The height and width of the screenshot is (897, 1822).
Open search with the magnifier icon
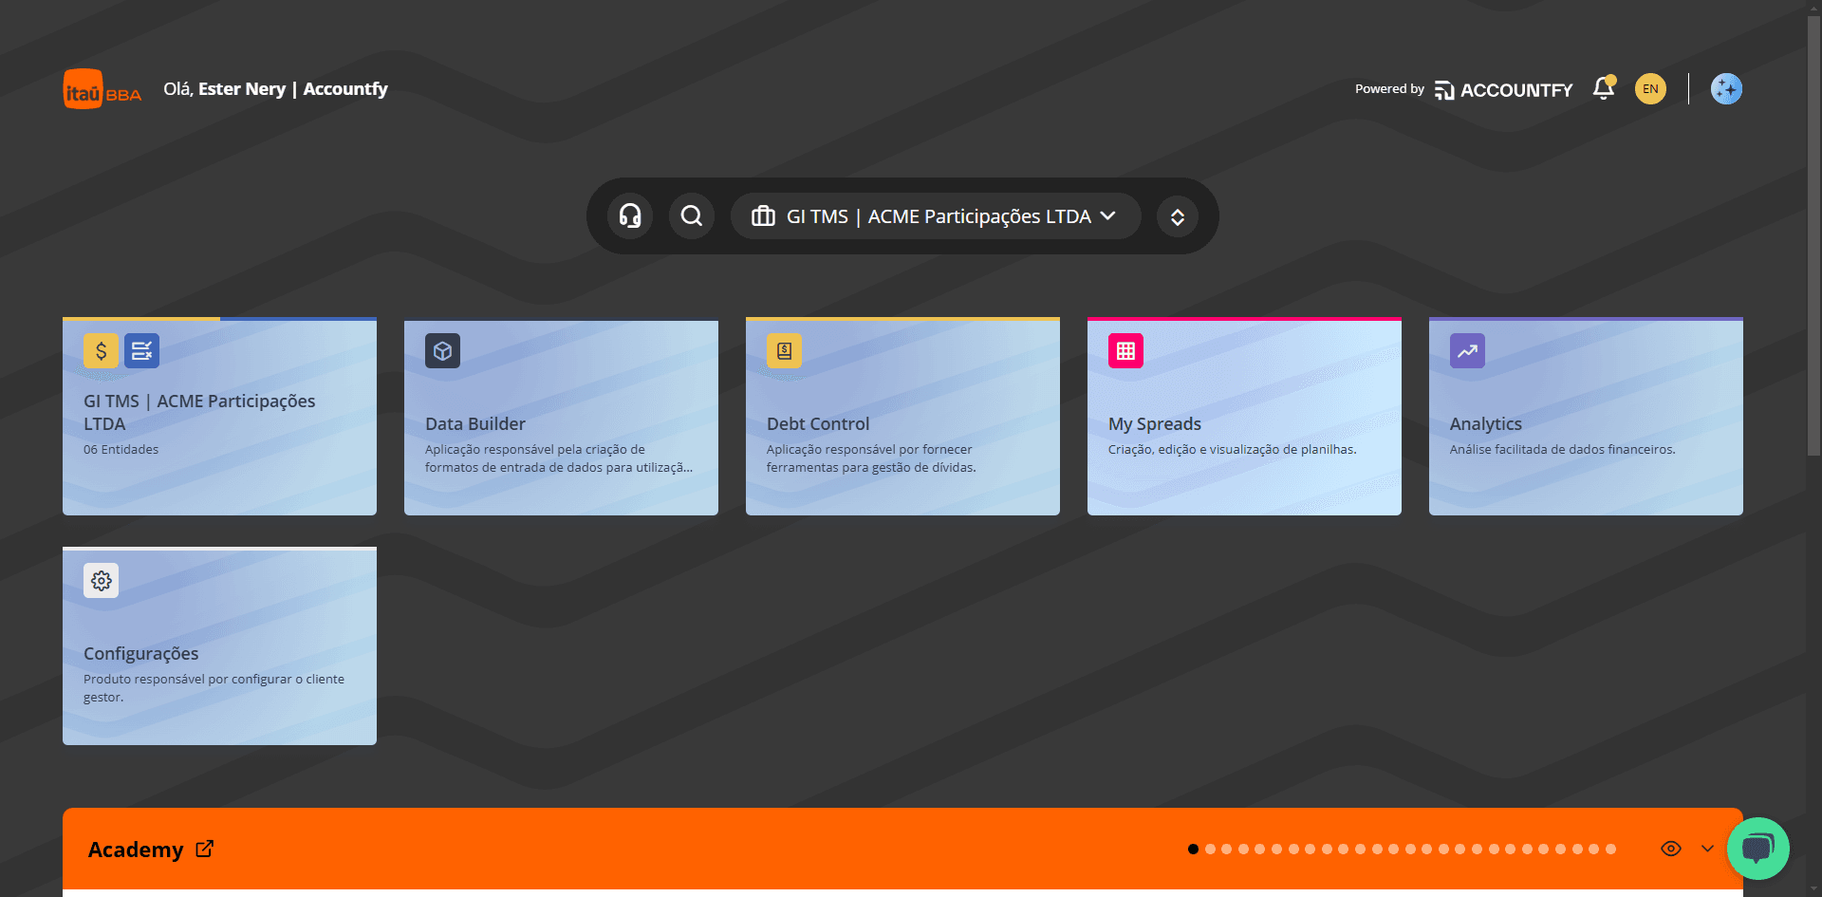(x=692, y=216)
